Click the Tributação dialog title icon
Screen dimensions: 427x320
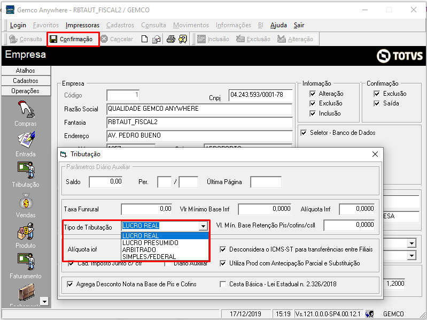(x=63, y=154)
